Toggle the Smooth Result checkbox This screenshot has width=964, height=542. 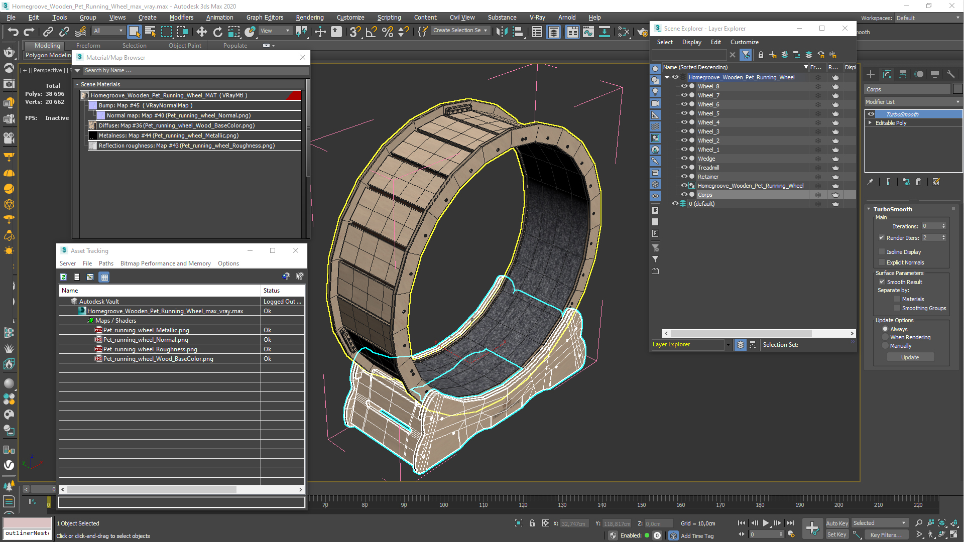coord(882,282)
